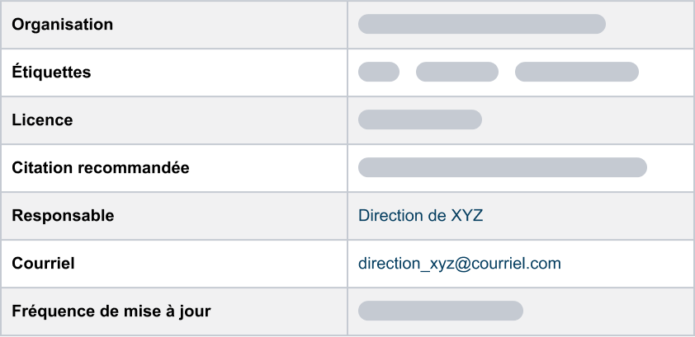This screenshot has width=695, height=337.
Task: Click empty space right of Licence placeholder
Action: tap(586, 120)
